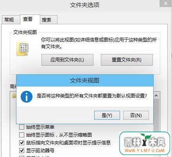Click the 应用到文件夹(L) button
This screenshot has width=172, height=157.
click(67, 60)
